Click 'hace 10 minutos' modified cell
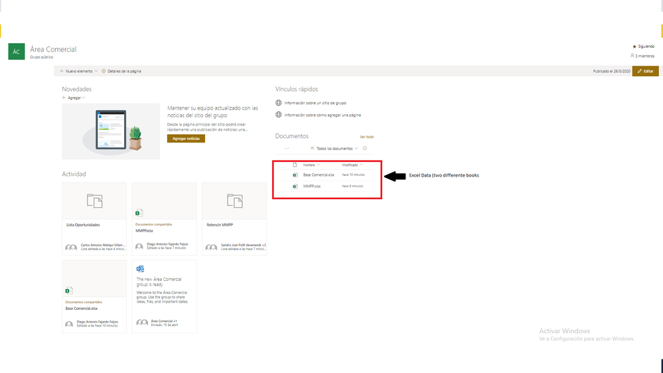 pos(353,175)
